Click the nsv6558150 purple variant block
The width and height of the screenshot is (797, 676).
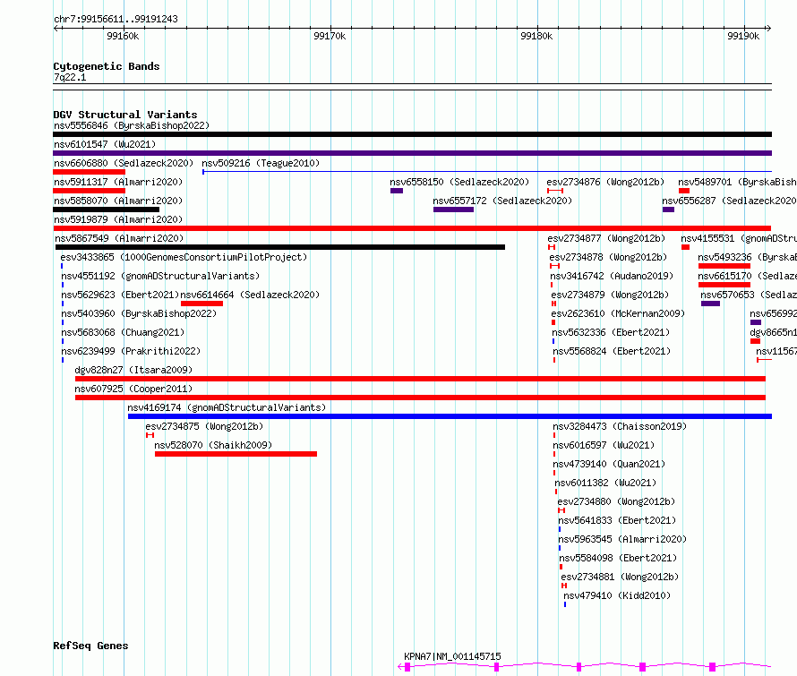click(x=397, y=191)
